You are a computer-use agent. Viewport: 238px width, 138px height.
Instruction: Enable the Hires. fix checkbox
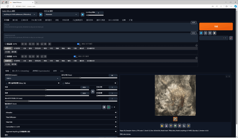pos(7,83)
